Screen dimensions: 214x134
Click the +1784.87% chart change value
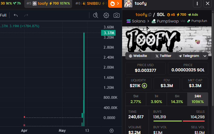tap(30, 26)
